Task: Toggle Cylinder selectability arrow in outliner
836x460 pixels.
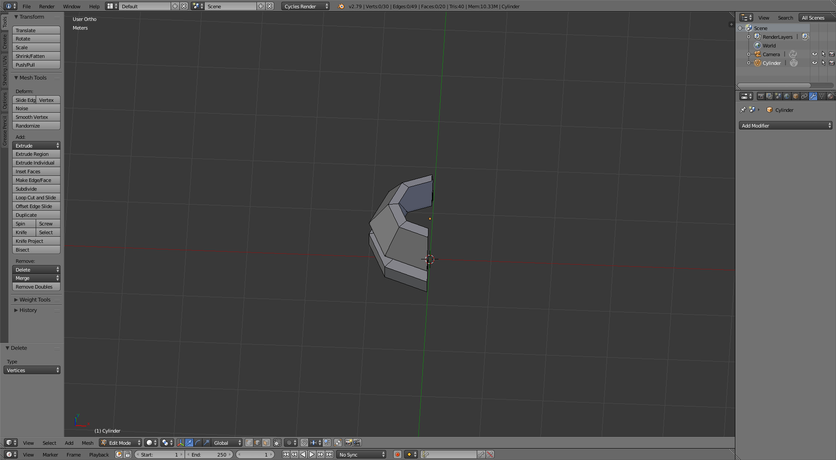Action: click(823, 63)
